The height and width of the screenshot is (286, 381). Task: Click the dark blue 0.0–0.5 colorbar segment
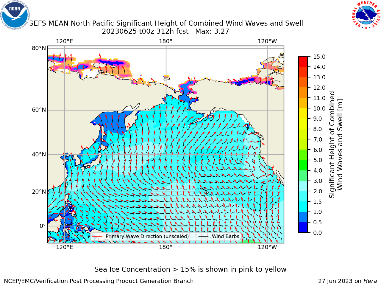click(303, 227)
